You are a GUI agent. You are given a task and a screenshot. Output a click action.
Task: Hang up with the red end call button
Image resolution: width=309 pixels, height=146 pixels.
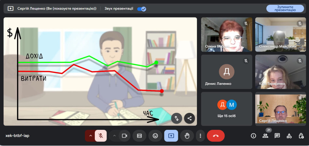click(x=215, y=136)
